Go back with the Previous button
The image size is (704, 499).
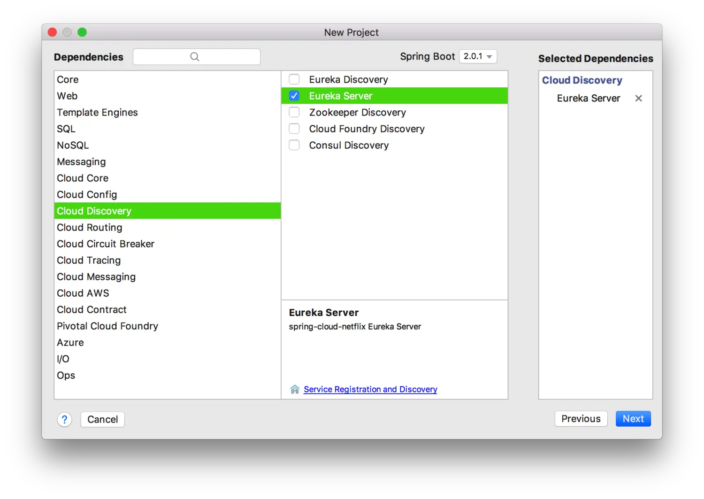(x=581, y=419)
